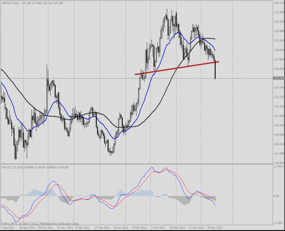
Task: Click the 116.460 price axis label
Action: (279, 163)
